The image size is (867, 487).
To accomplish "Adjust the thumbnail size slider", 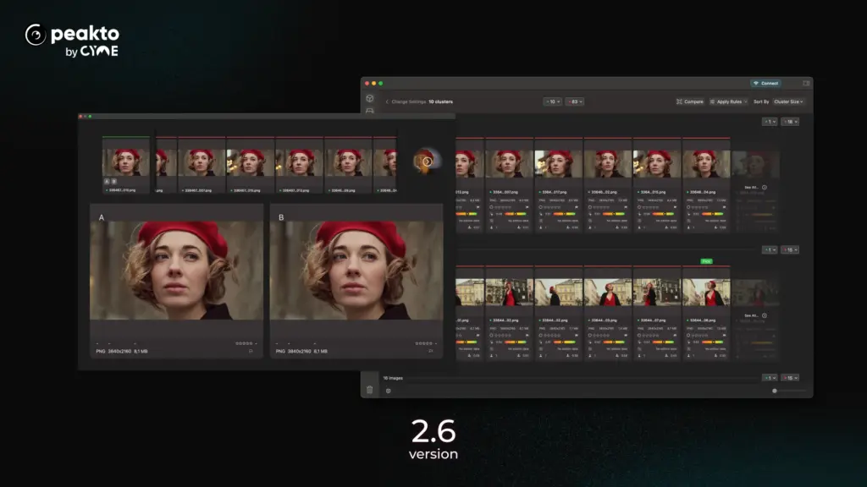I will pyautogui.click(x=775, y=391).
